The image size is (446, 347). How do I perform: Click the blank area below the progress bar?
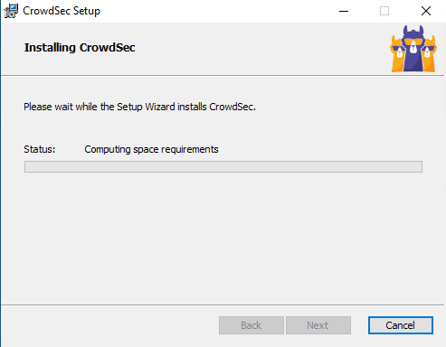(x=223, y=238)
